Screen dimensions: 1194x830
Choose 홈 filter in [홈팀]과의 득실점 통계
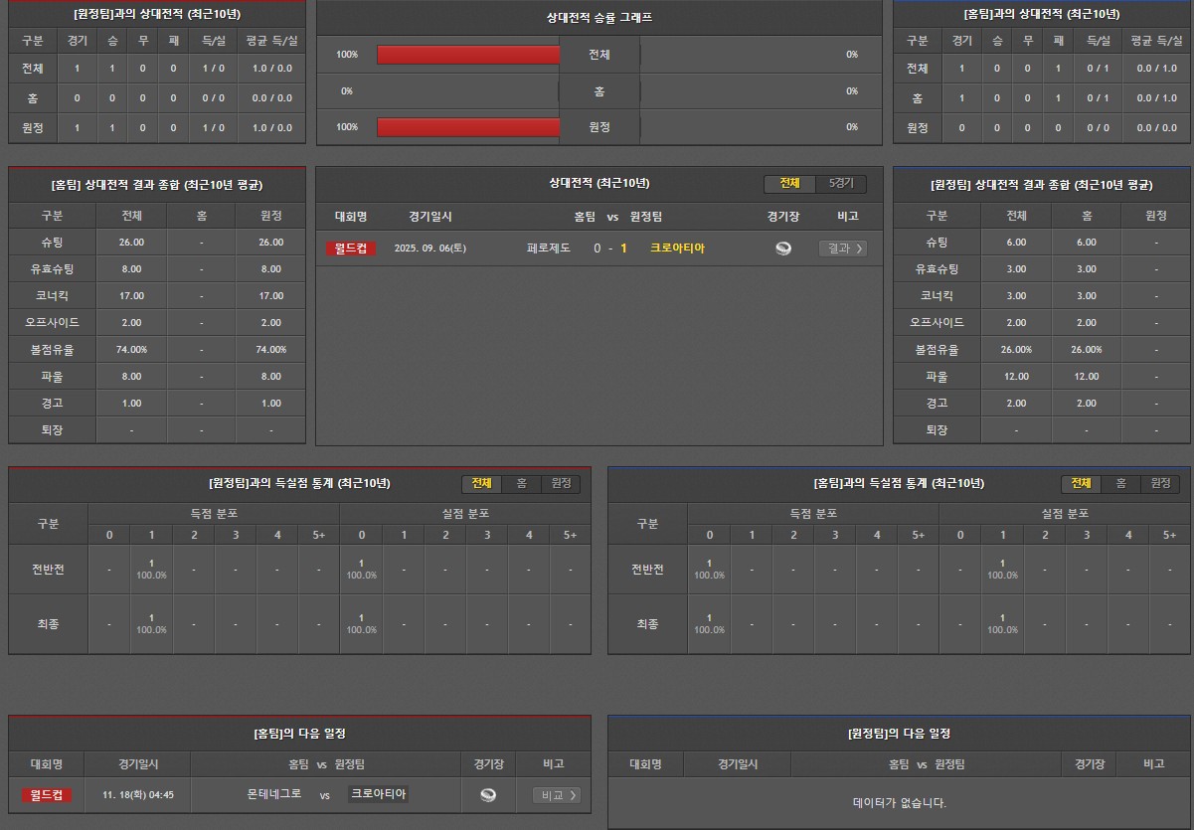pyautogui.click(x=1120, y=483)
